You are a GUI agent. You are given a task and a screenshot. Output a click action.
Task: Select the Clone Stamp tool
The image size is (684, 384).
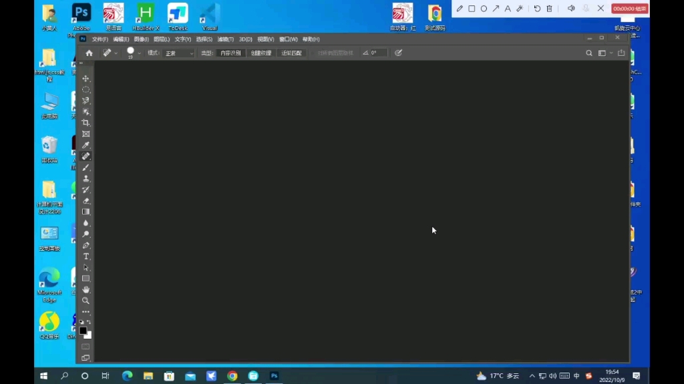(x=85, y=178)
